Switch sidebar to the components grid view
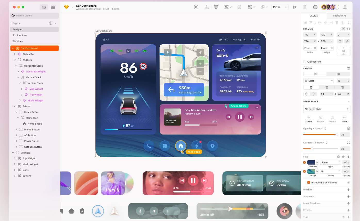Image resolution: width=360 pixels, height=221 pixels. (53, 7)
